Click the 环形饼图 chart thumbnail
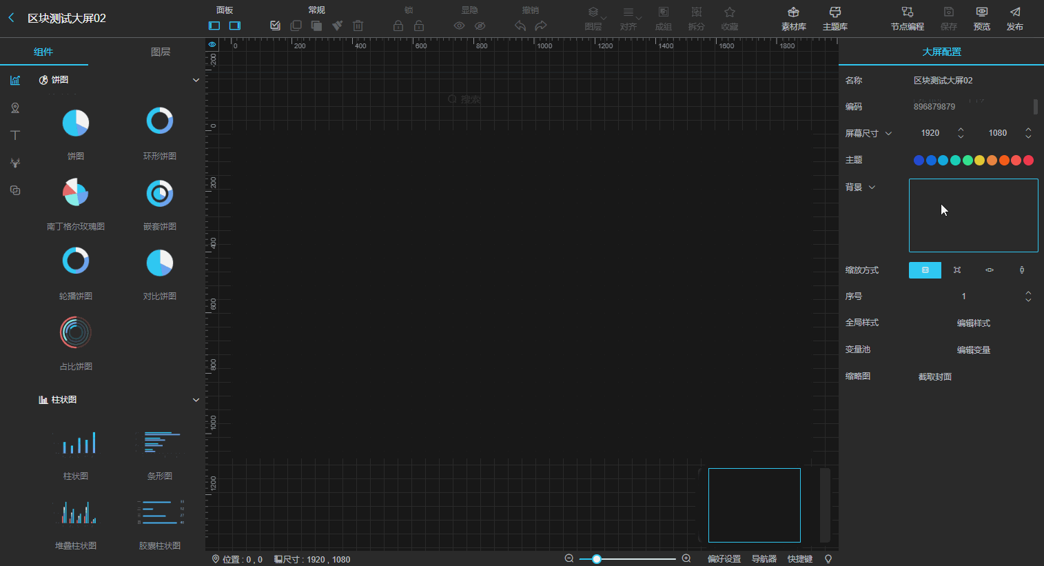This screenshot has width=1044, height=566. pyautogui.click(x=160, y=121)
